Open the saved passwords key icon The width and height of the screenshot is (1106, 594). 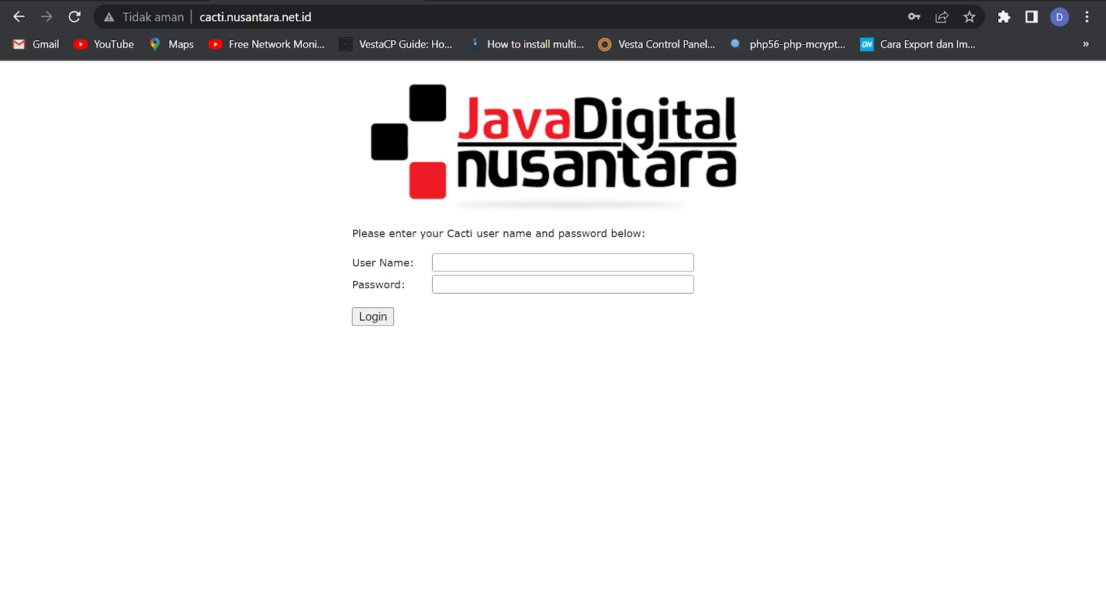tap(914, 17)
